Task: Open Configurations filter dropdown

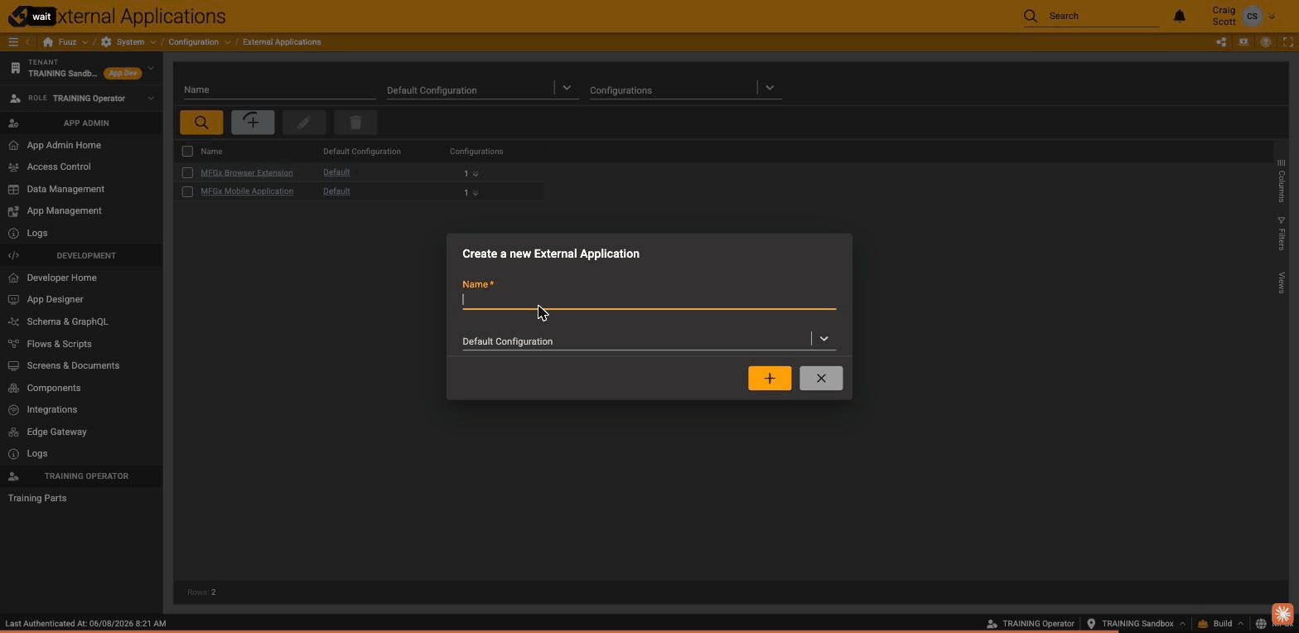Action: (770, 87)
